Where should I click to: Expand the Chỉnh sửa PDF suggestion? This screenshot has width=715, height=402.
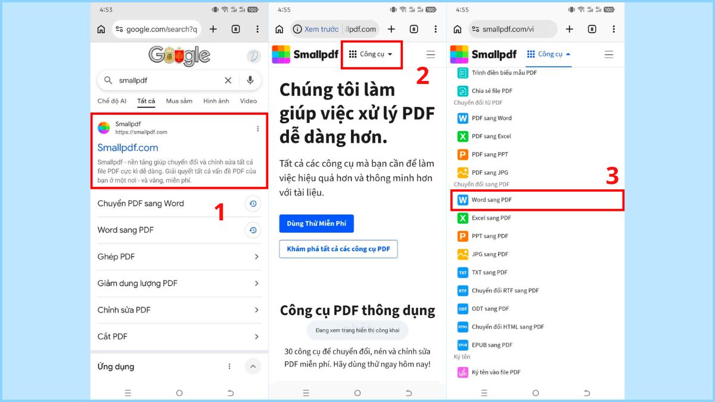point(257,310)
